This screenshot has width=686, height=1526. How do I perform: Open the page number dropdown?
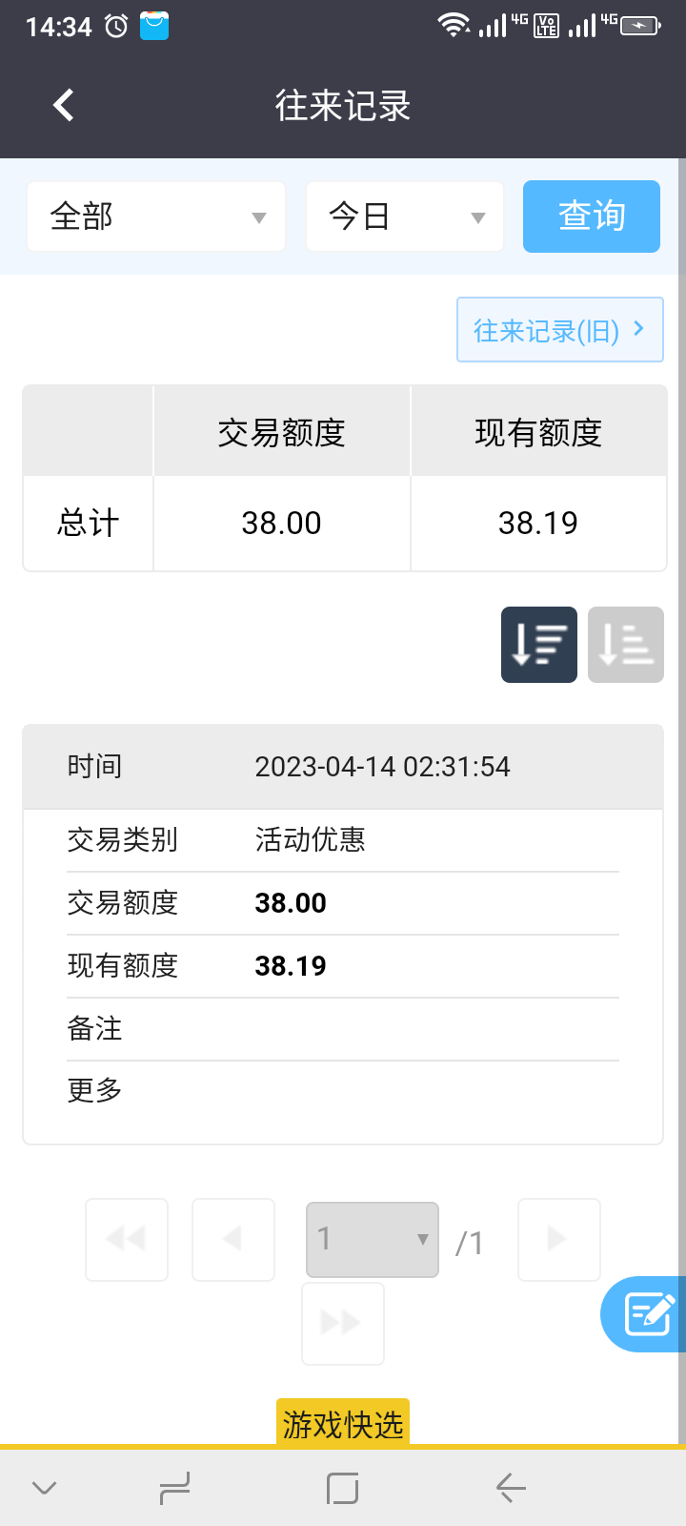tap(372, 1239)
